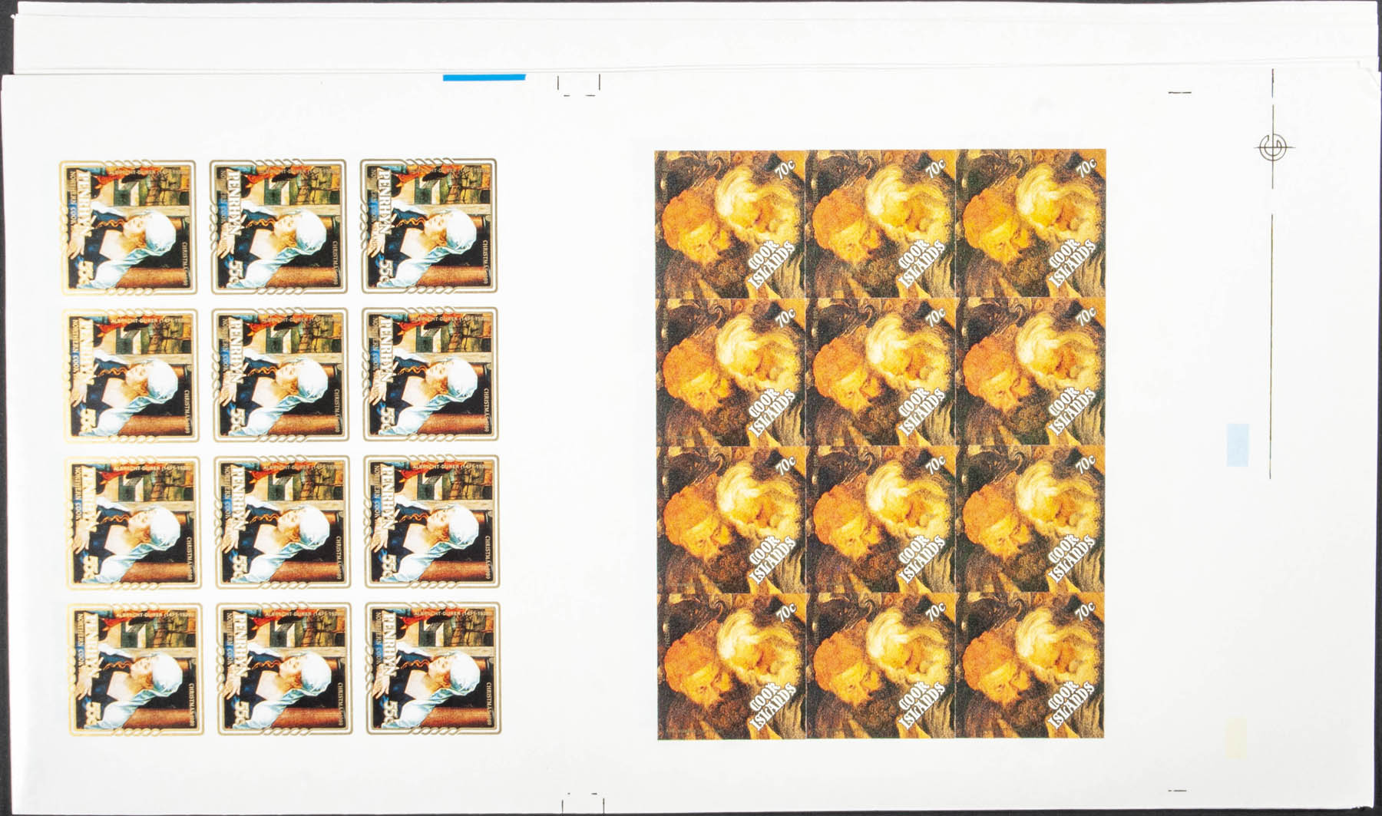Select top-left Cook Islands 70c stamp
The width and height of the screenshot is (1382, 816).
tap(730, 225)
